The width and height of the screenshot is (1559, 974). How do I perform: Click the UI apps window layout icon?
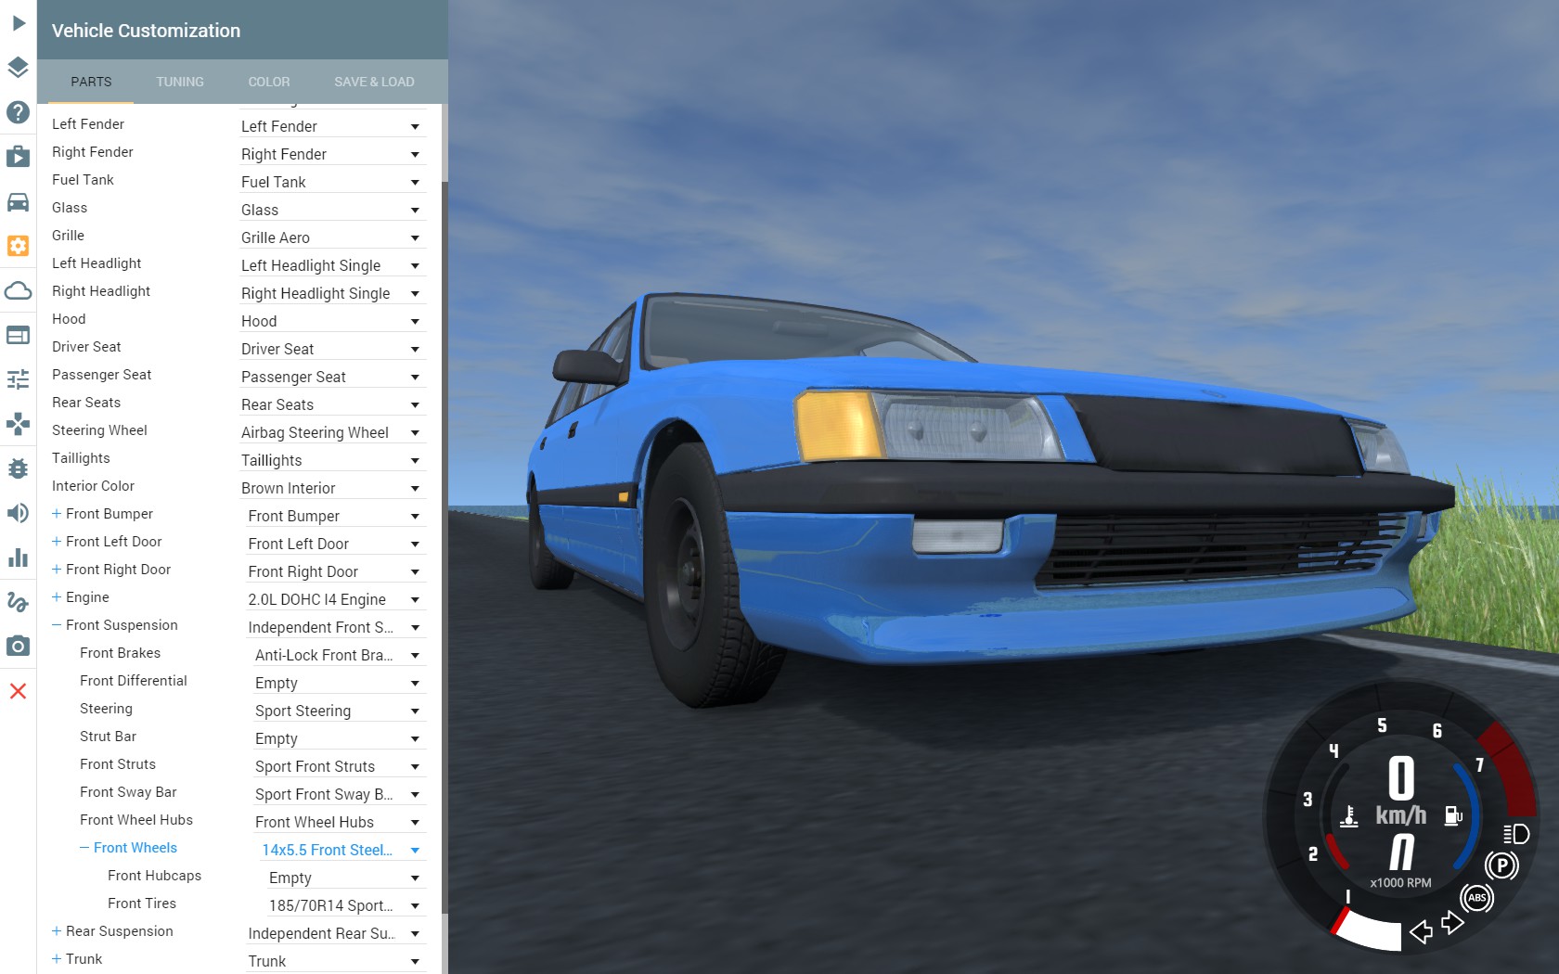pyautogui.click(x=18, y=335)
